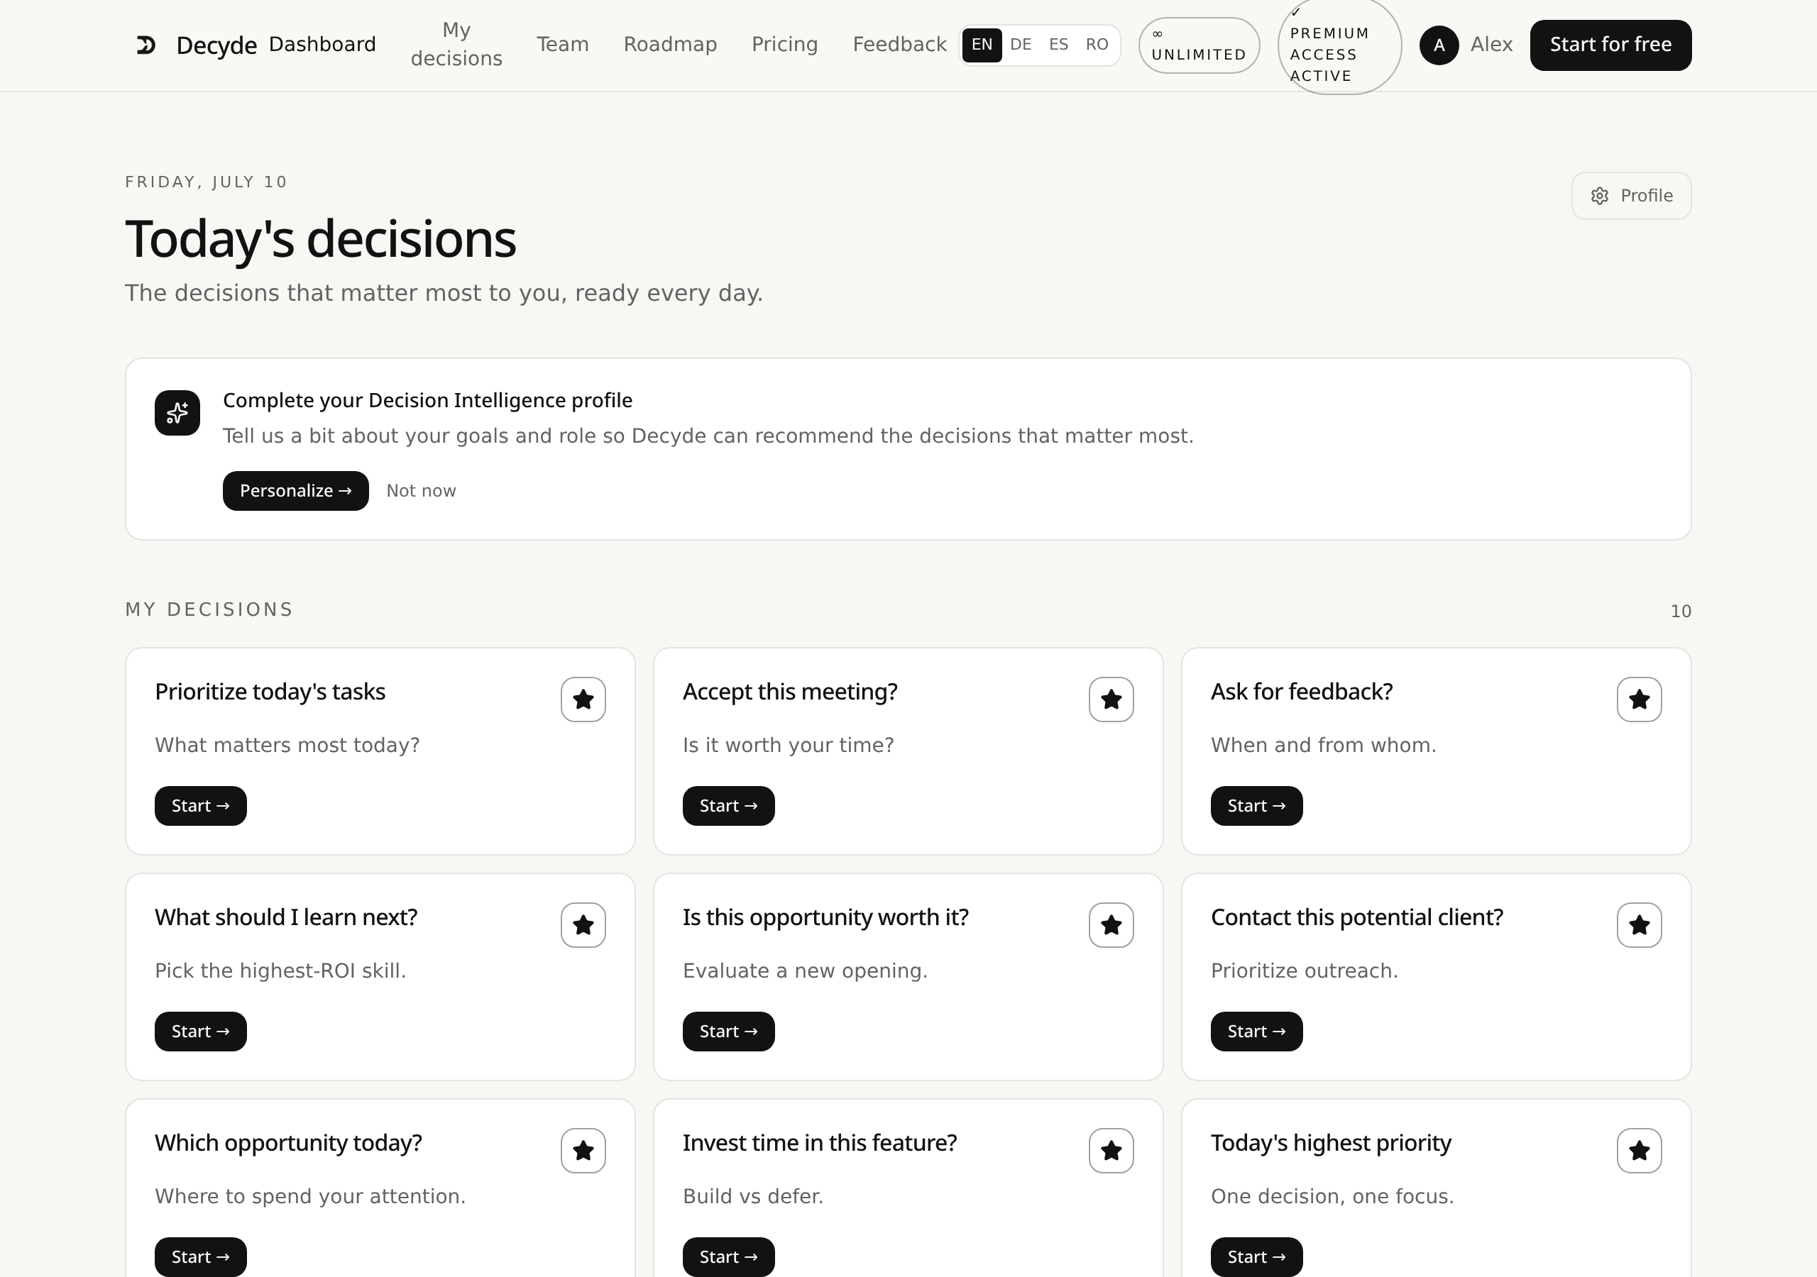The height and width of the screenshot is (1277, 1817).
Task: Open the Team nav link
Action: coord(563,44)
